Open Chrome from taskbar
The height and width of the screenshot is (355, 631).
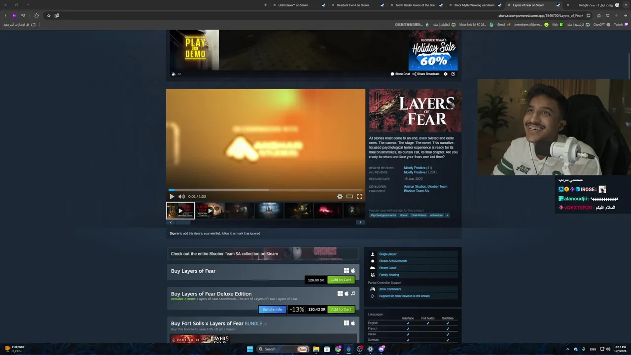point(338,349)
